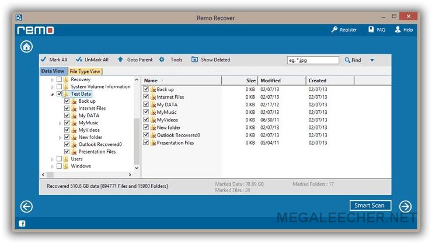Image resolution: width=432 pixels, height=244 pixels.
Task: Click the Help link text
Action: (x=408, y=29)
